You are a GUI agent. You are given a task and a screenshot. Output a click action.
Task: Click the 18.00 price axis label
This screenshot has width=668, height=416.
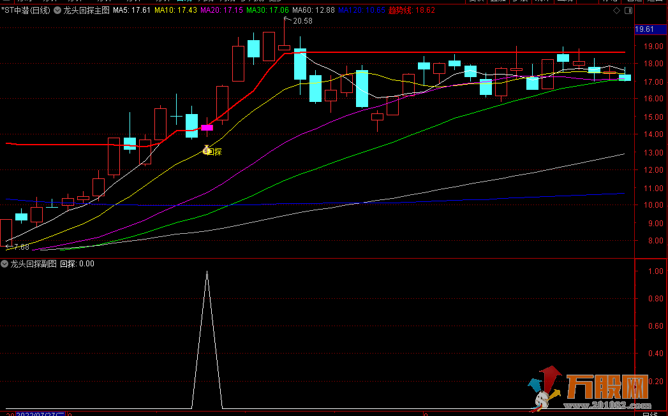click(x=655, y=64)
